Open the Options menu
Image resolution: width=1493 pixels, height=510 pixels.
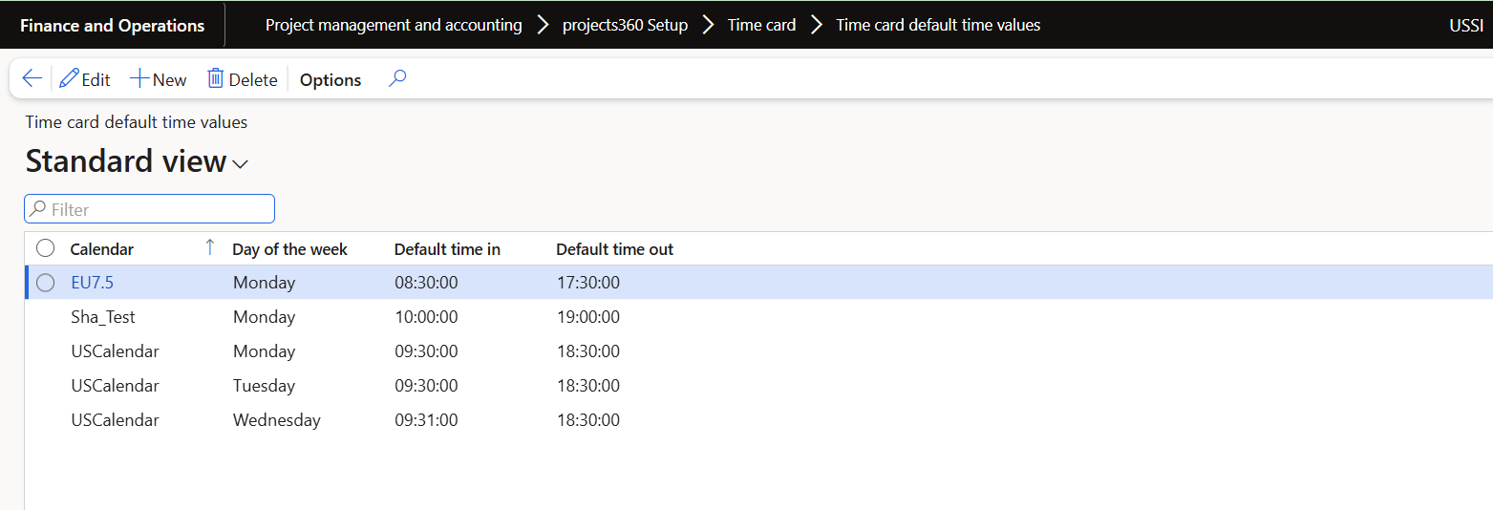[x=331, y=80]
